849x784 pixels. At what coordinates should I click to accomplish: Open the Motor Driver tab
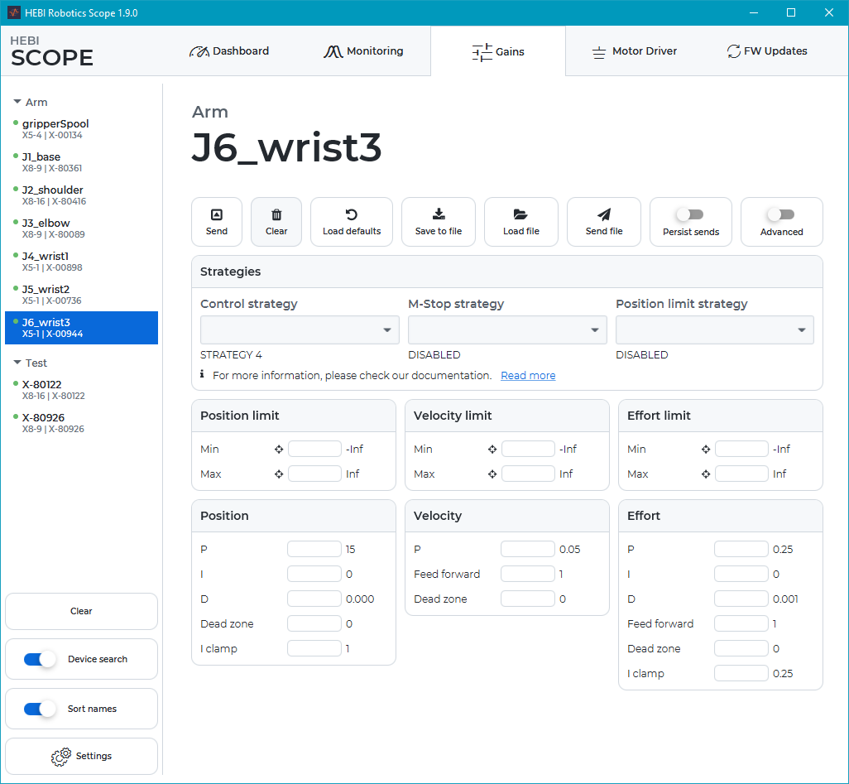coord(634,51)
